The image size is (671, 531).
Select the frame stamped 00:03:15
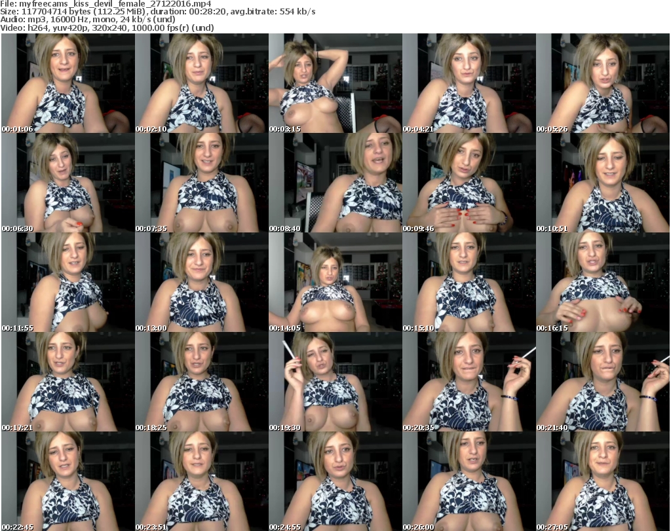(x=335, y=83)
